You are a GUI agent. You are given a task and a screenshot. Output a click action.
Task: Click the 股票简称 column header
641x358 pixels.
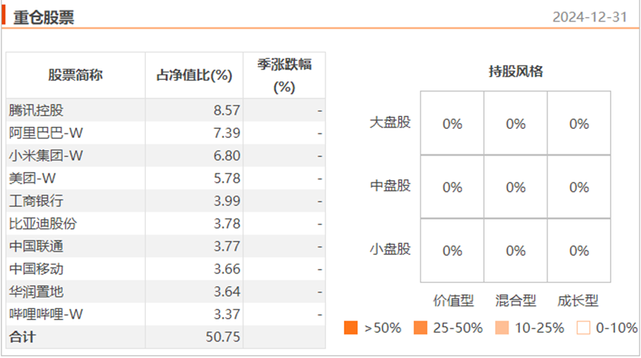click(76, 75)
